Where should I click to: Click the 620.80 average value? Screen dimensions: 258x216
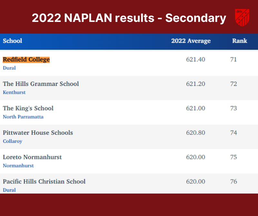coord(195,133)
